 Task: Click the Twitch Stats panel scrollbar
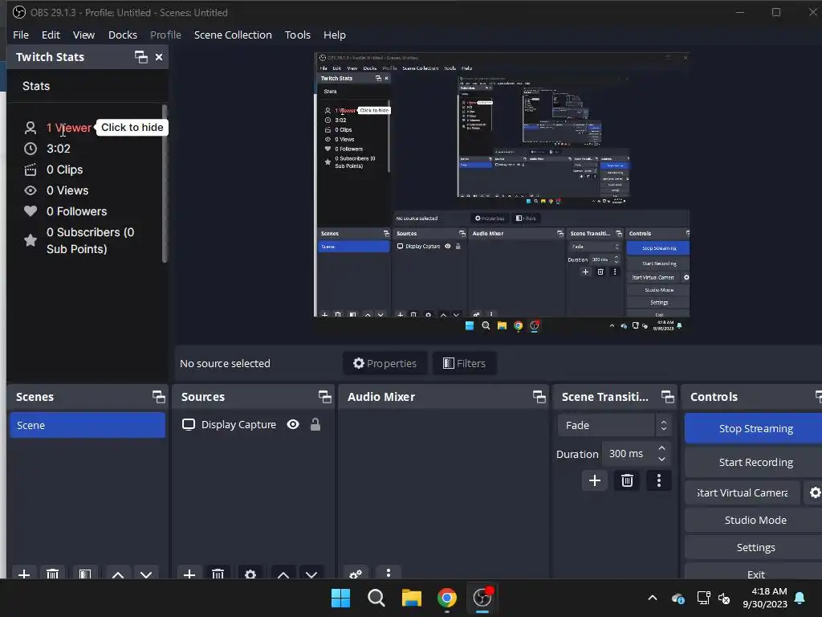(x=165, y=184)
